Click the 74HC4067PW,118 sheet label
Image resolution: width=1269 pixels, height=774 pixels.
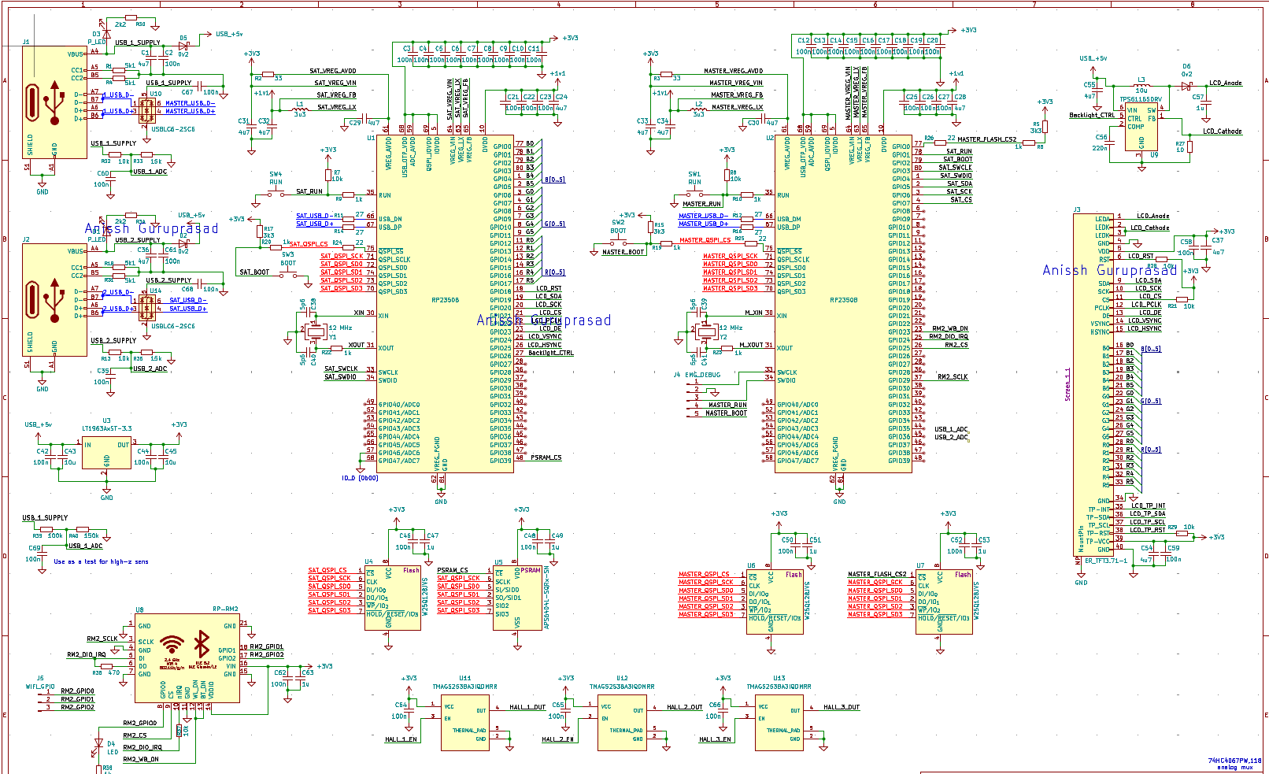tap(1234, 761)
